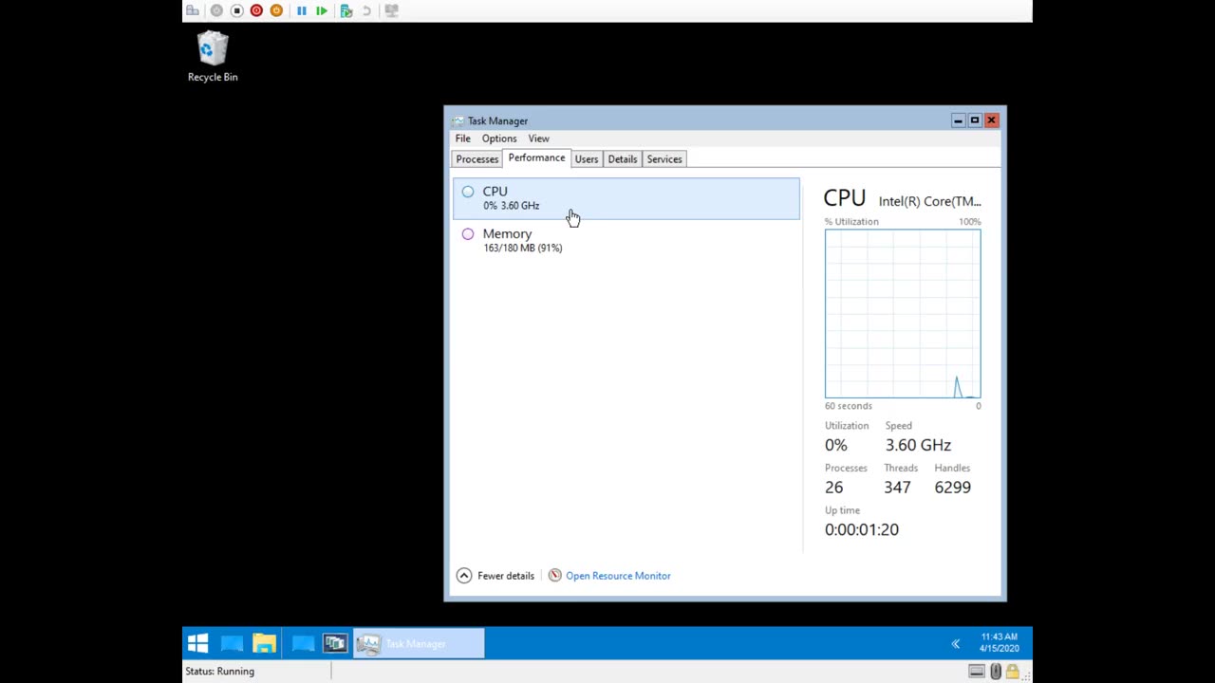This screenshot has height=683, width=1215.
Task: Click the Enhanced Session monitor icon
Action: (x=391, y=10)
